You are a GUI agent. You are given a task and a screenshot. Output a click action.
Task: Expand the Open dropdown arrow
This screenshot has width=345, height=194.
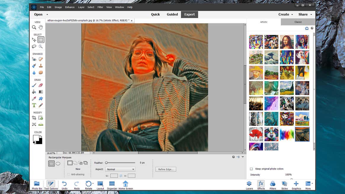47,15
